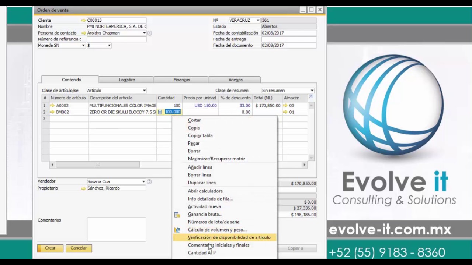Open the Cliente link arrow next to C00013
The width and height of the screenshot is (472, 265).
(x=83, y=20)
